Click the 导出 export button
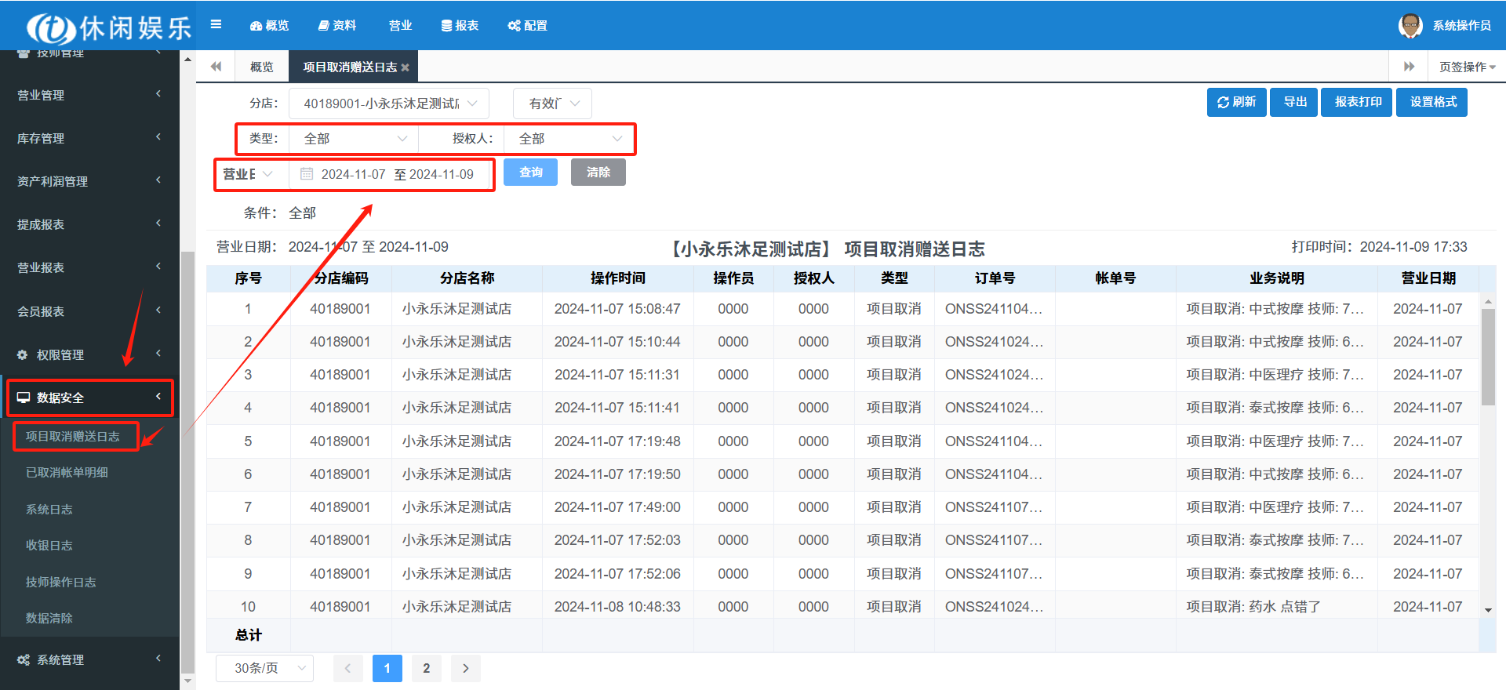Screen dimensions: 1506x690 [1294, 102]
